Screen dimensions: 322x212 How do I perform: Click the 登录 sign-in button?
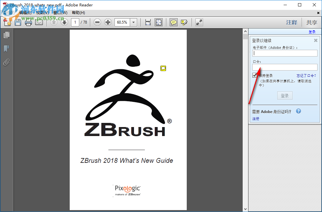coord(285,95)
